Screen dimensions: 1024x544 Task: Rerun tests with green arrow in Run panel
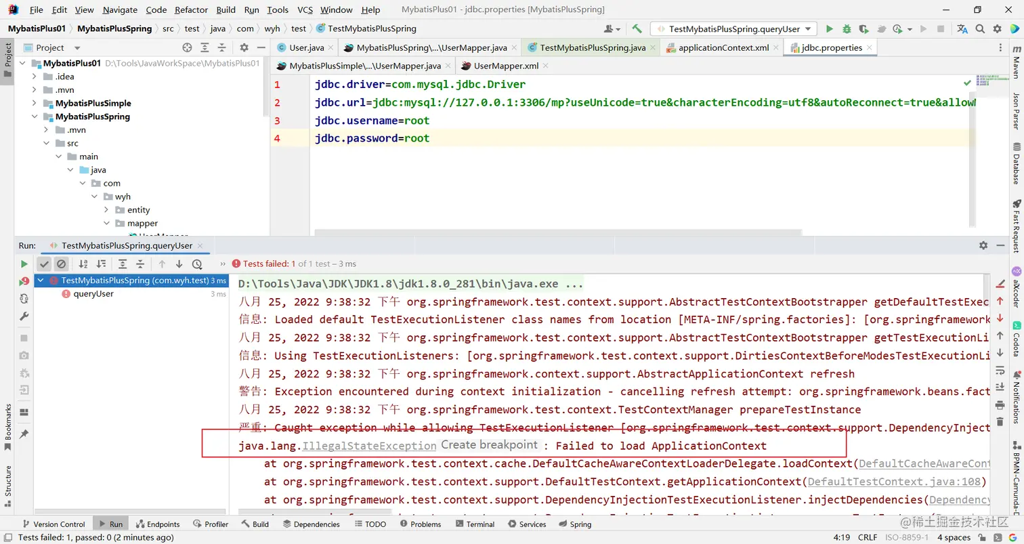[24, 264]
